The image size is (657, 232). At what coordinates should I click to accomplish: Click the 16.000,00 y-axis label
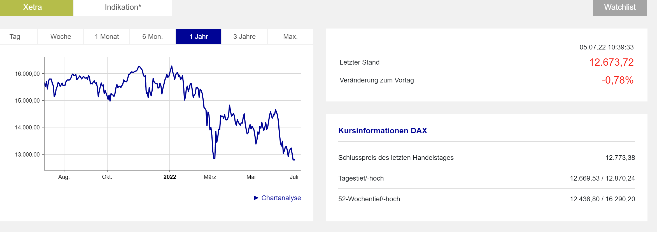[x=27, y=74]
